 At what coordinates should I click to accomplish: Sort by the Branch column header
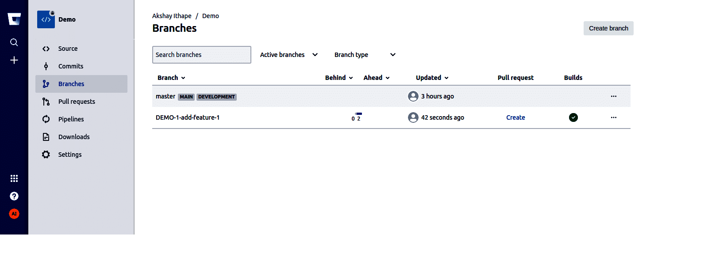(x=171, y=78)
